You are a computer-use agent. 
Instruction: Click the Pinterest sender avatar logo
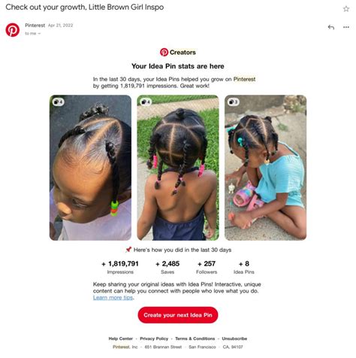click(13, 30)
